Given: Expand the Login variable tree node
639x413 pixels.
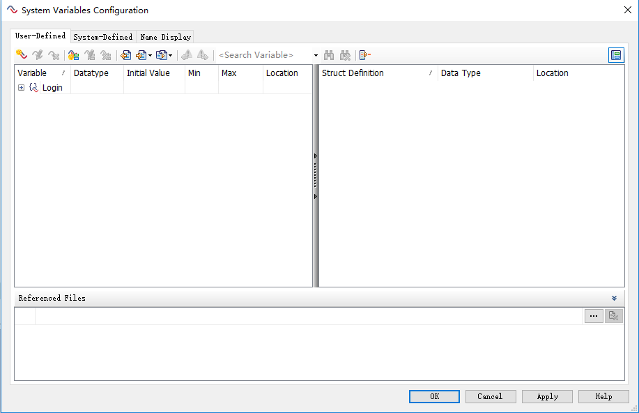Looking at the screenshot, I should click(21, 88).
